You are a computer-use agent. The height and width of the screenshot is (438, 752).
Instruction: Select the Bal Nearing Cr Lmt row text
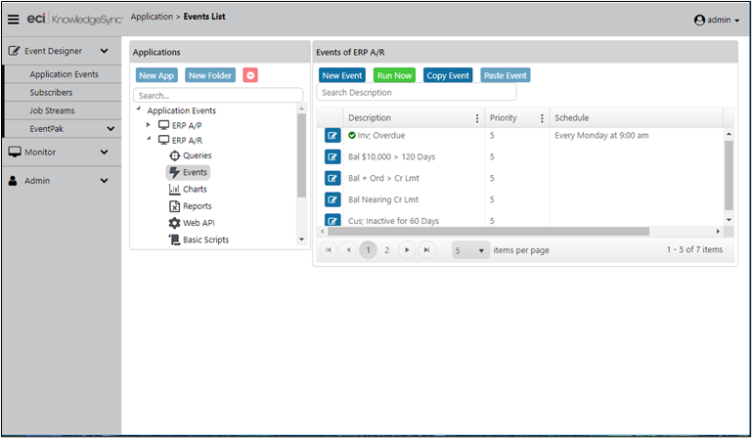(383, 199)
